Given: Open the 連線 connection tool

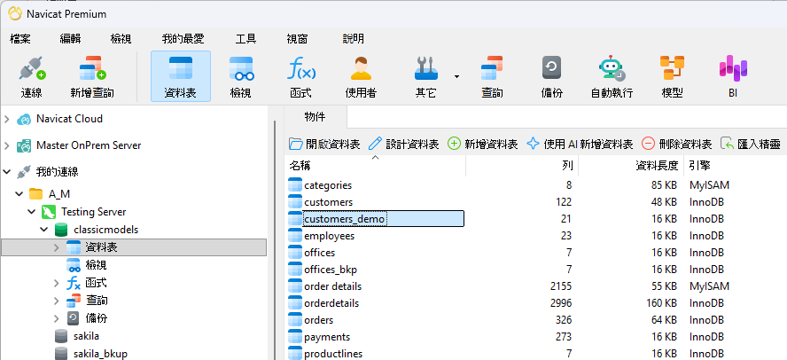Looking at the screenshot, I should click(x=31, y=76).
